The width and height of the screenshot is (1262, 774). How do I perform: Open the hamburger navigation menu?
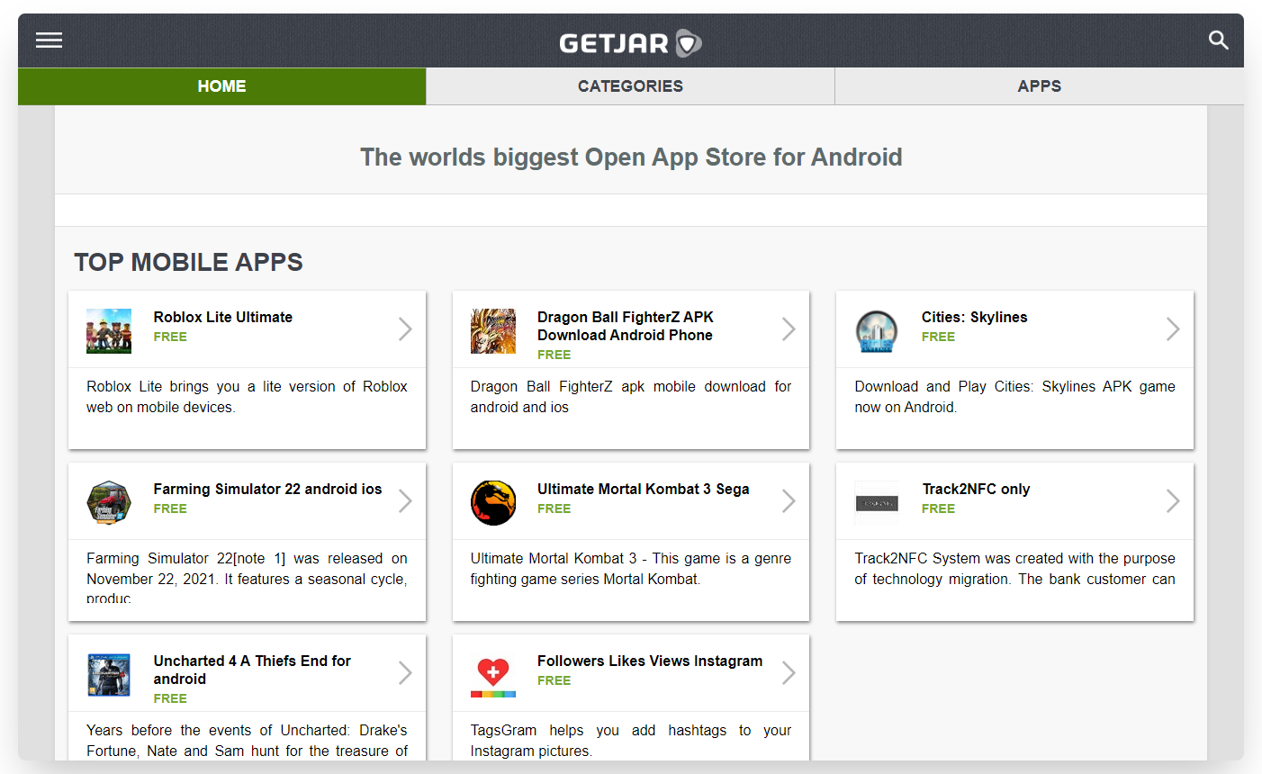(49, 40)
